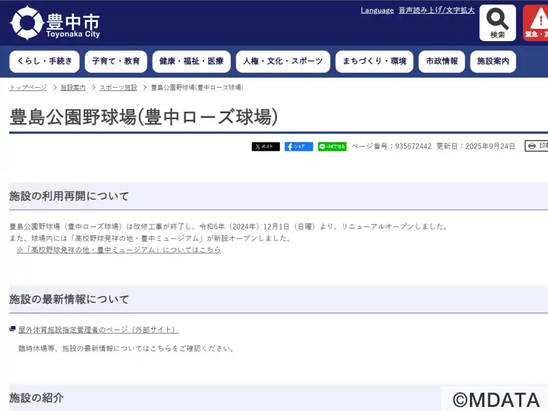Open the まちづくり・環境 menu
548x411 pixels.
[374, 62]
